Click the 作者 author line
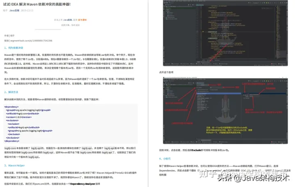This screenshot has height=187, width=295. click(x=9, y=36)
